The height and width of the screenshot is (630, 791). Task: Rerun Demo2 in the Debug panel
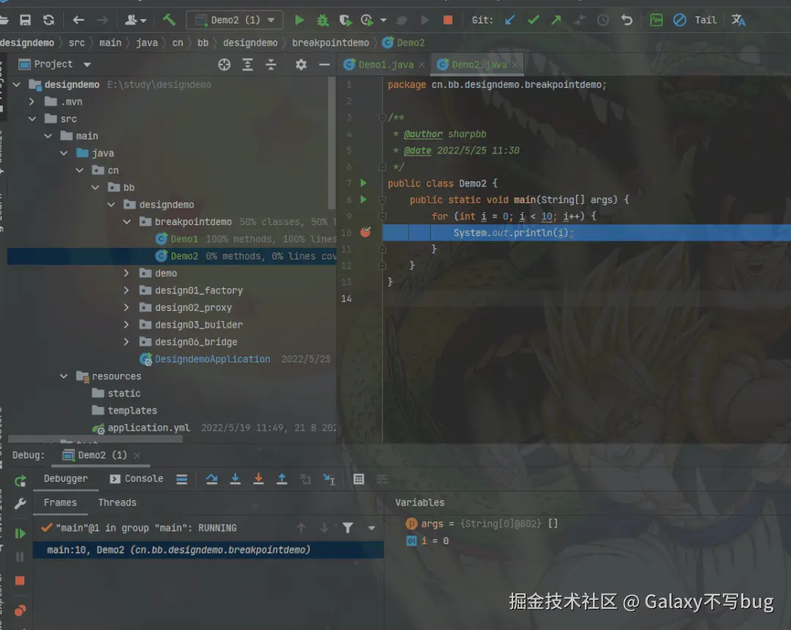pyautogui.click(x=21, y=481)
